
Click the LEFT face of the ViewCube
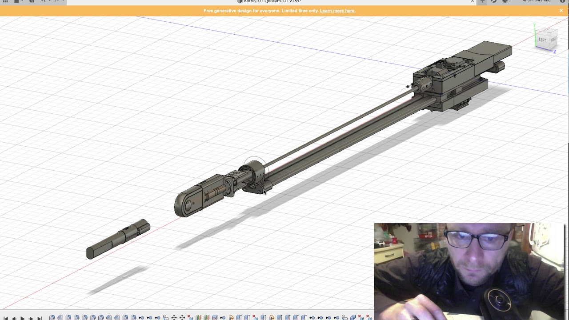click(542, 40)
